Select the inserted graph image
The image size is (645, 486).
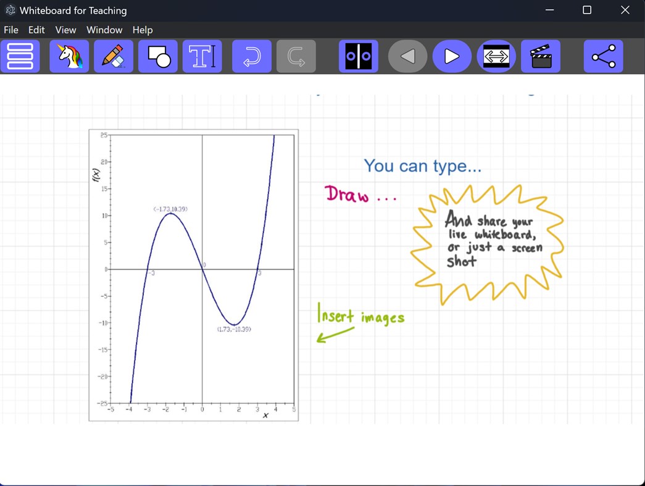tap(193, 275)
